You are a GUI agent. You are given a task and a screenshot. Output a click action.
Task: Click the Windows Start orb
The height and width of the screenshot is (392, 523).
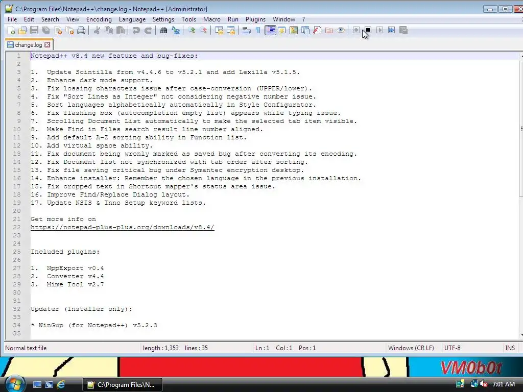pos(15,383)
